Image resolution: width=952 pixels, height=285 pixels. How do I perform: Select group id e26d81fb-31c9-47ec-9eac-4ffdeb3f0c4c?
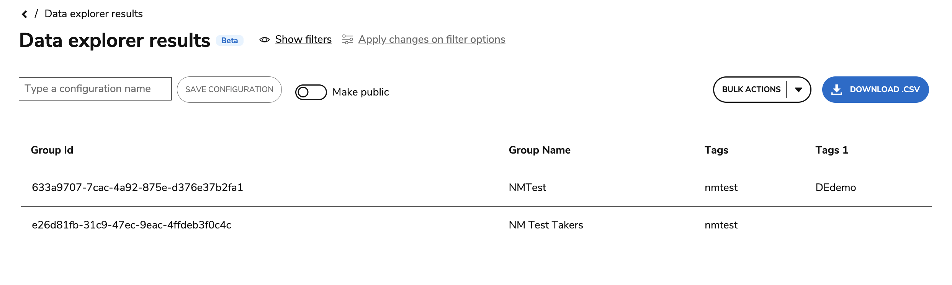(131, 225)
